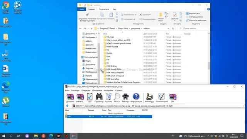Go up one folder in Explorer
Screen dimensions: 247x139
click(91, 29)
